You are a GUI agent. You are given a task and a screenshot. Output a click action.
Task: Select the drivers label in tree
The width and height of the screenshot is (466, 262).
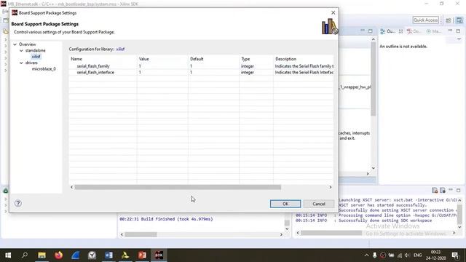31,63
